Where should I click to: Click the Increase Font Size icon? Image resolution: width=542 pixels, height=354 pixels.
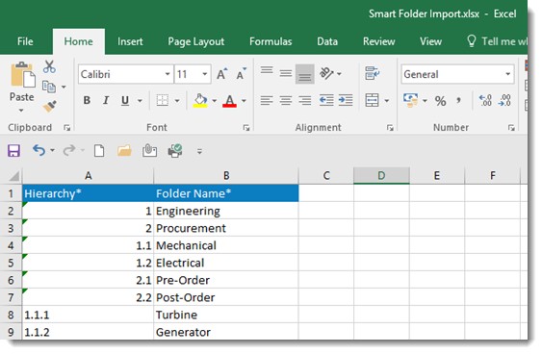222,73
